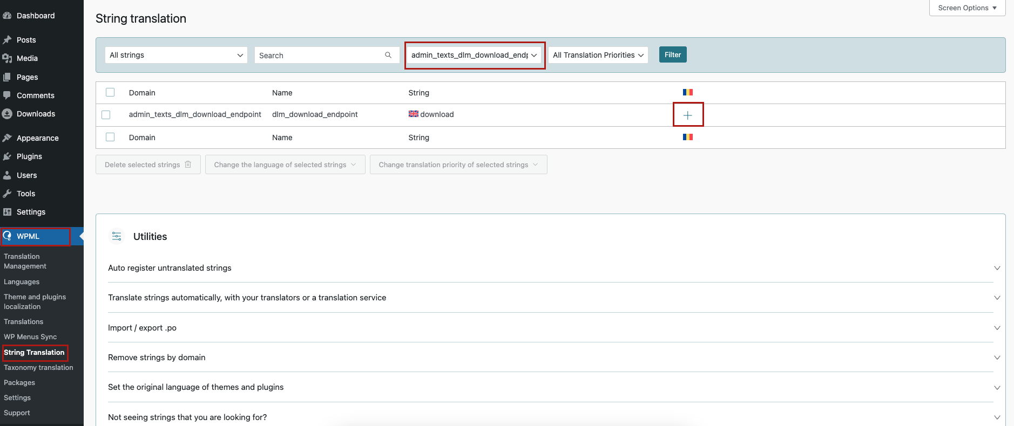Screen dimensions: 1014x426
Task: Open WPML Settings submenu item
Action: click(x=17, y=397)
